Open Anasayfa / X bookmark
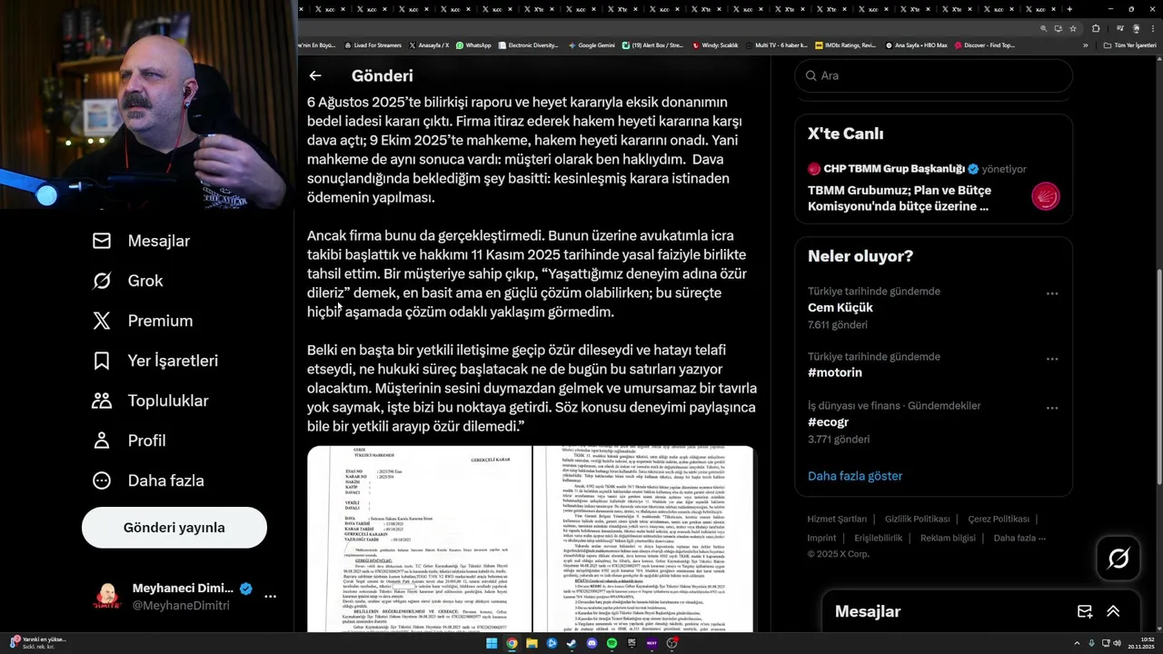 (x=429, y=45)
